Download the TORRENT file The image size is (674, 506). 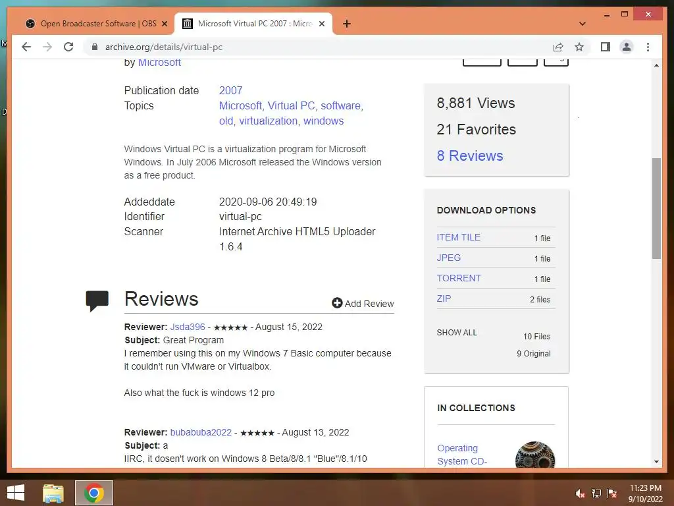(459, 278)
